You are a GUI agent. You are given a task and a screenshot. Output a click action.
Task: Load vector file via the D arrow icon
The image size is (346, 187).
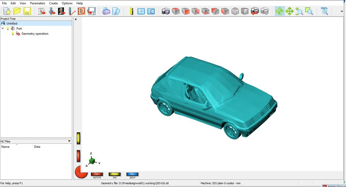coord(41,11)
